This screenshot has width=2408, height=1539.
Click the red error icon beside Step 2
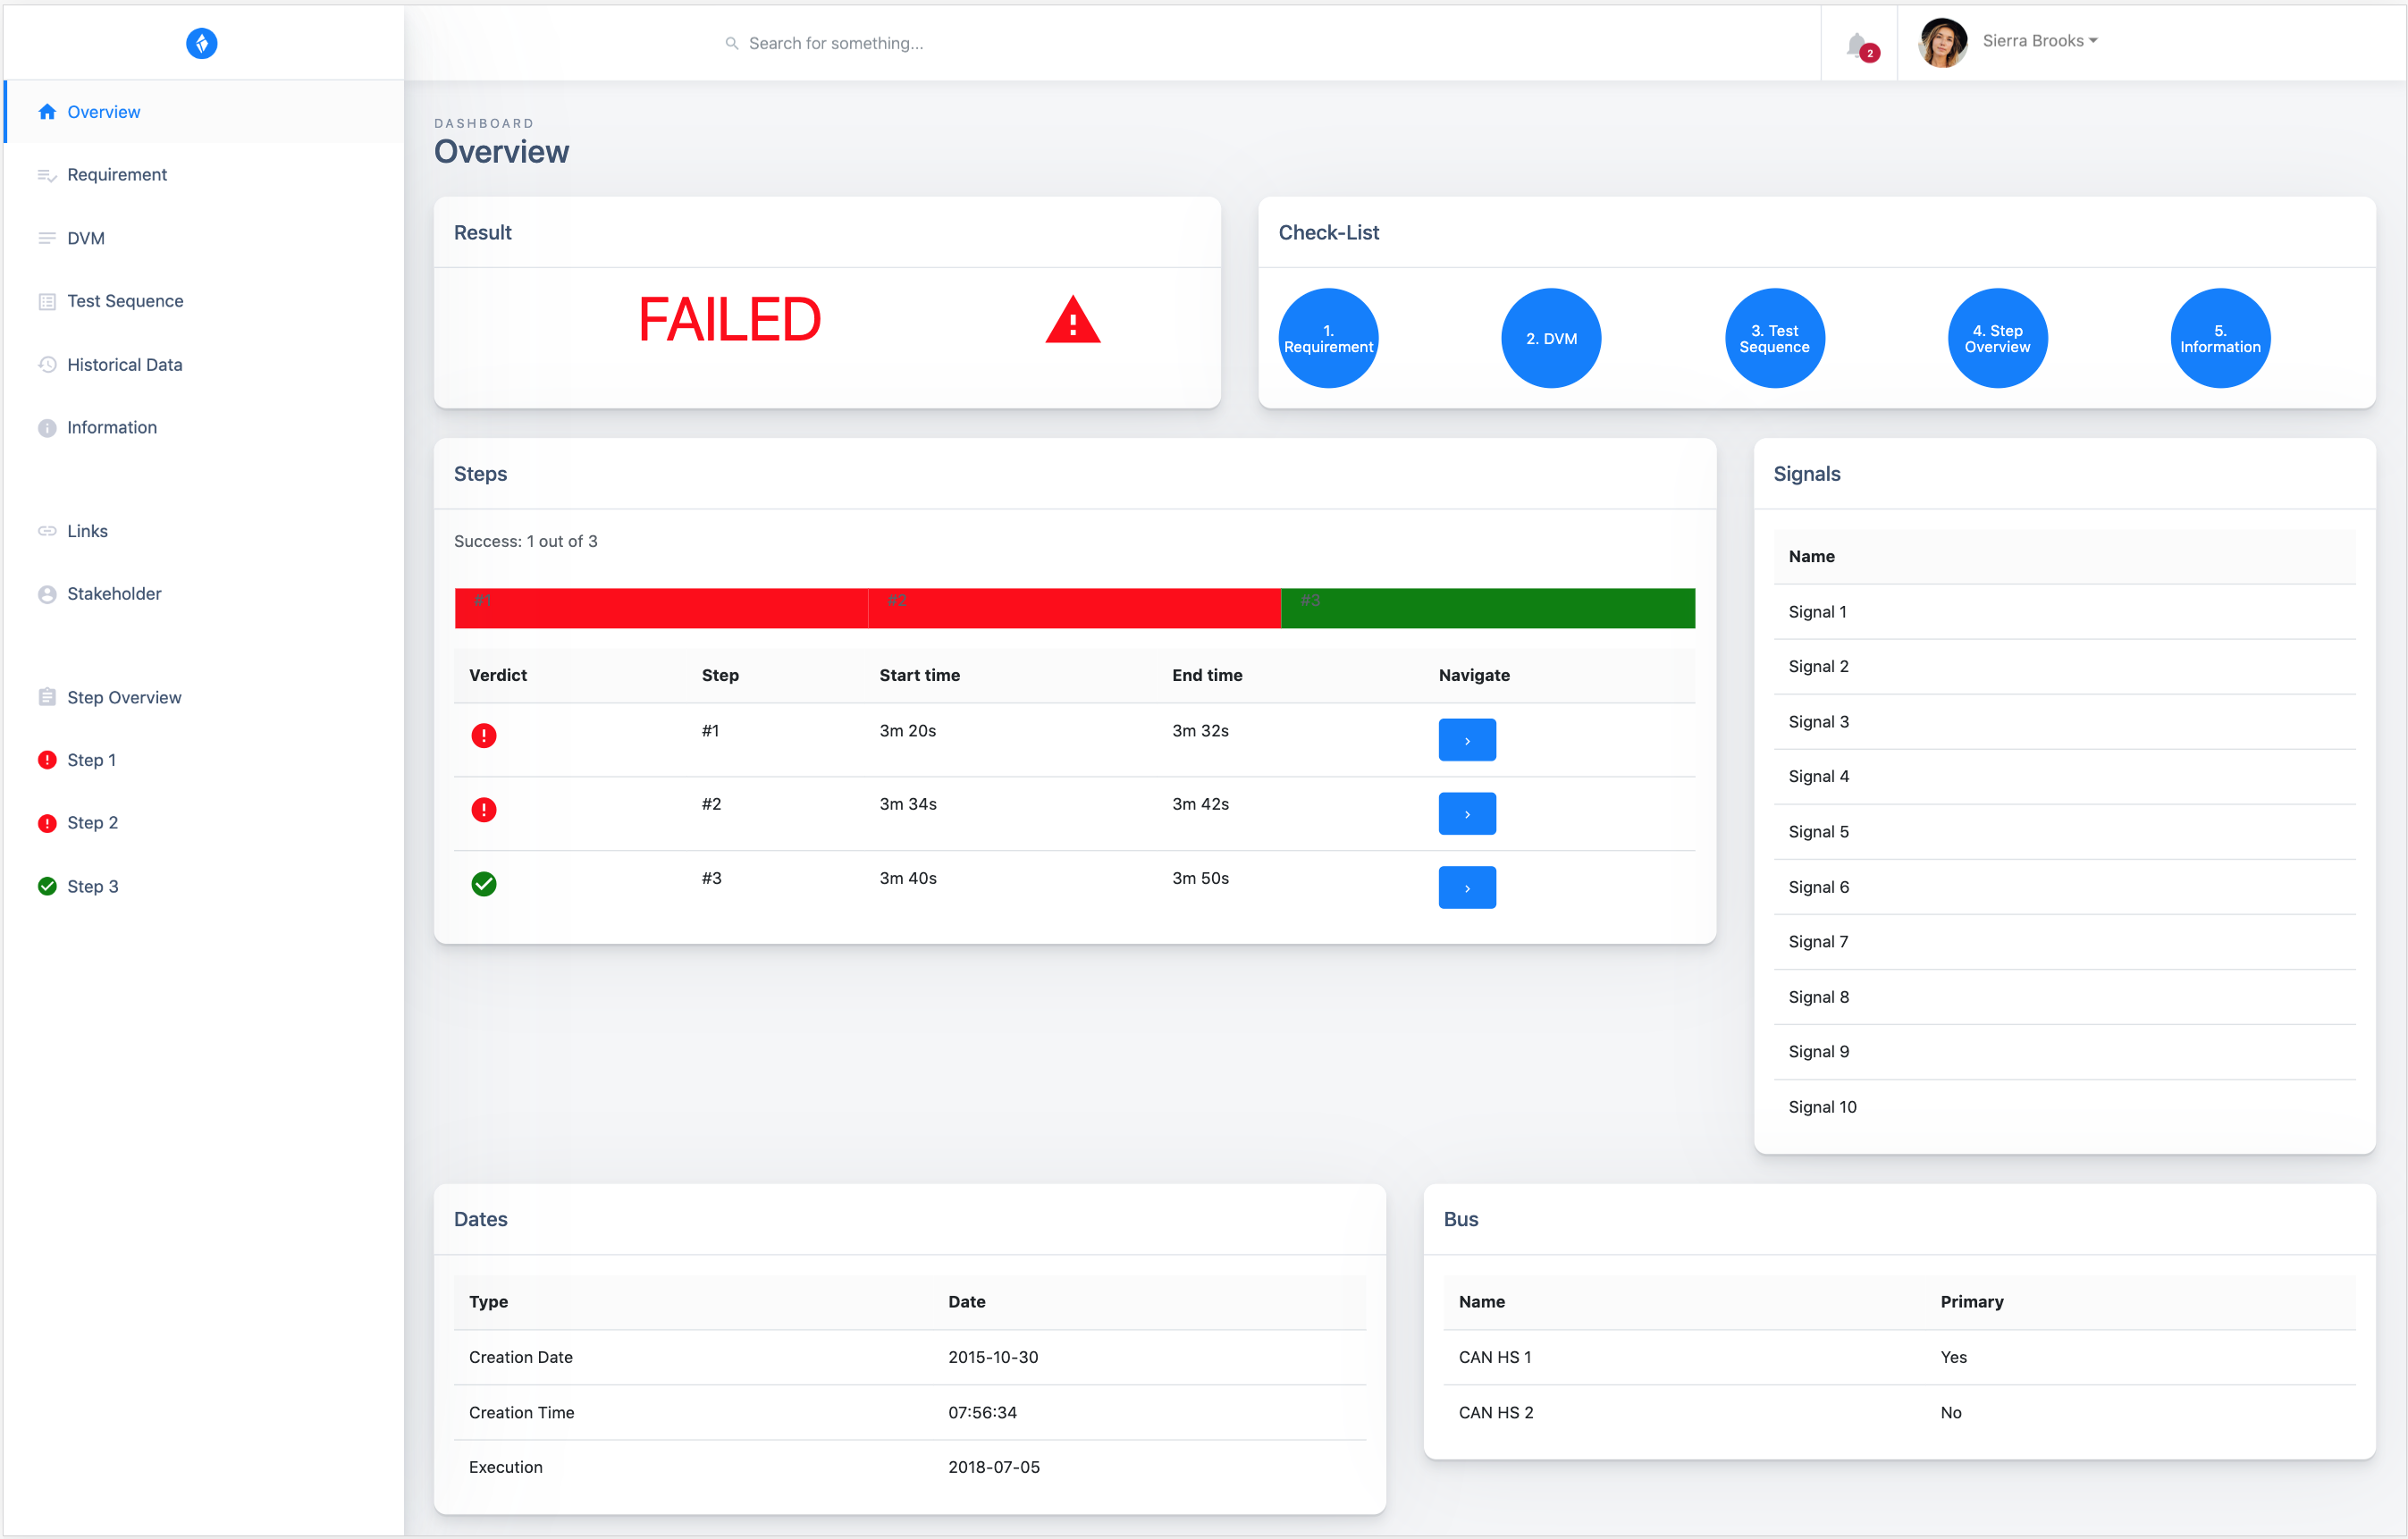(x=47, y=823)
